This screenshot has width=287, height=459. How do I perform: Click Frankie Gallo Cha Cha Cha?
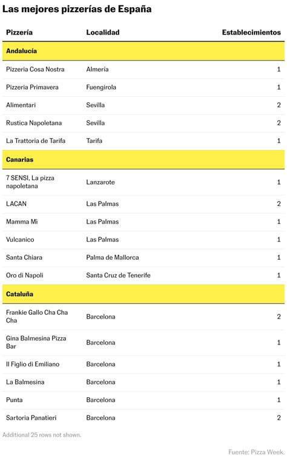pos(37,317)
